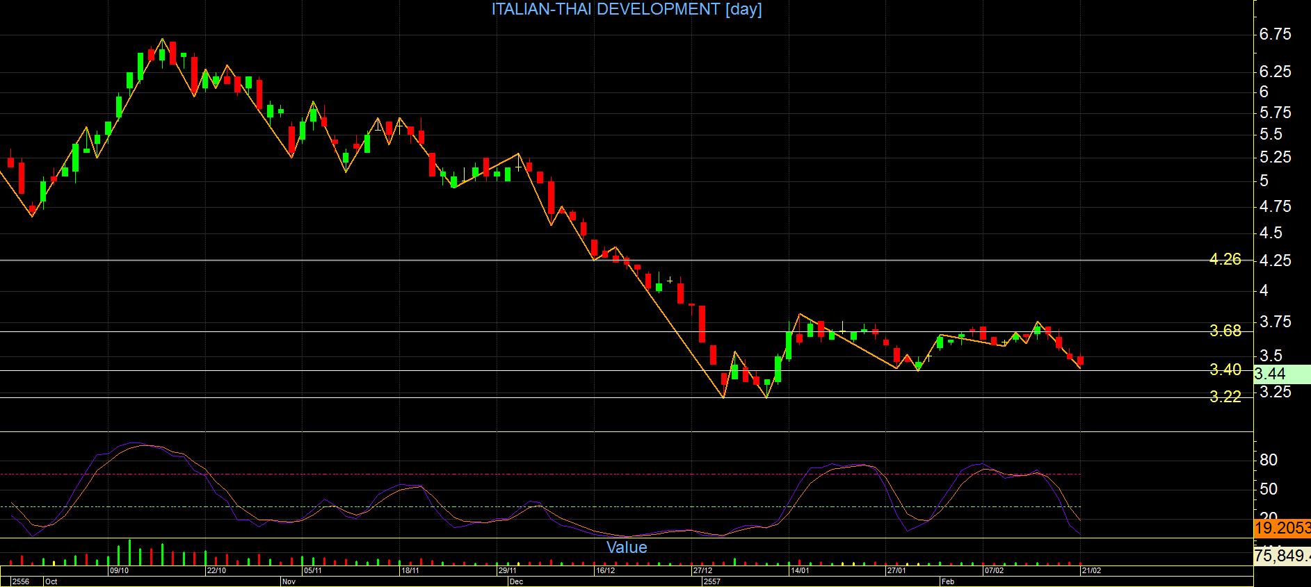Click the current price box showing 3.44
Screen dimensions: 1311x587
point(1282,374)
